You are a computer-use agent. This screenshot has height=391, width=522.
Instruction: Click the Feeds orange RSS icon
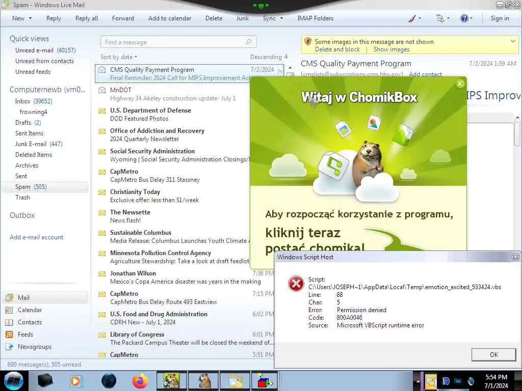(9, 334)
